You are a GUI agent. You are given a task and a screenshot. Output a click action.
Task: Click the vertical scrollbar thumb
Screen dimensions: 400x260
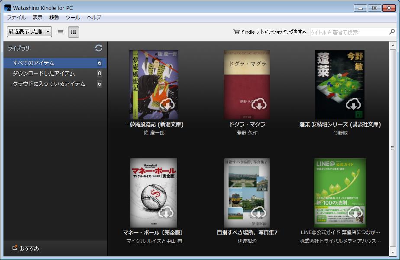click(393, 148)
